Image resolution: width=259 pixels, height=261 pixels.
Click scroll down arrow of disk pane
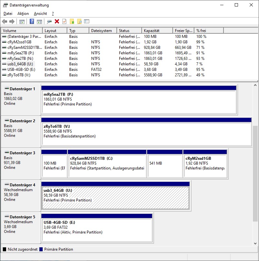[x=255, y=243]
